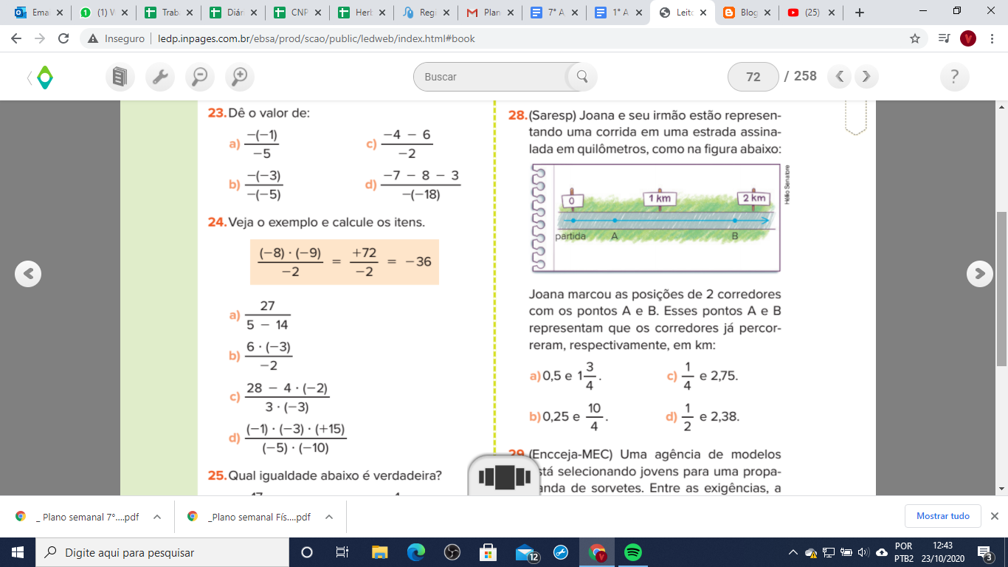Image resolution: width=1008 pixels, height=567 pixels.
Task: Zoom in with the plus magnifier
Action: point(239,76)
